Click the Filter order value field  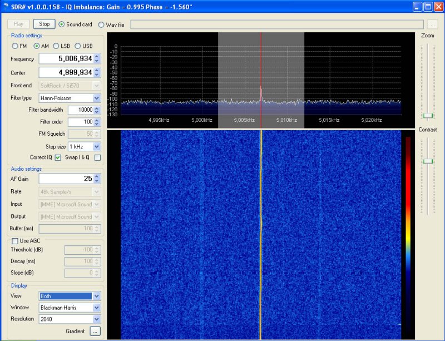81,122
